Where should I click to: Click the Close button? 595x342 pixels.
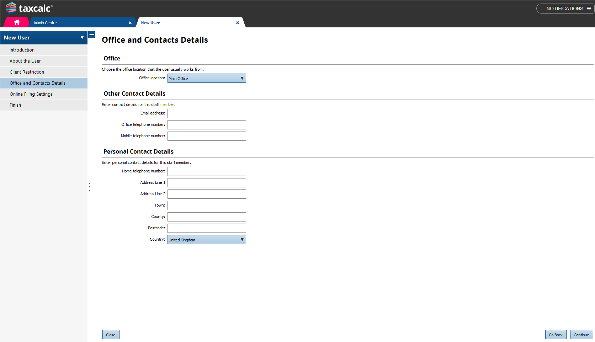point(111,335)
